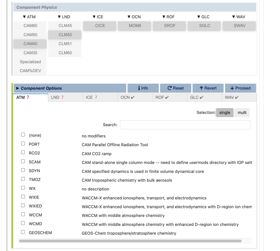Collapse the OCN column header
The height and width of the screenshot is (251, 280).
click(134, 17)
